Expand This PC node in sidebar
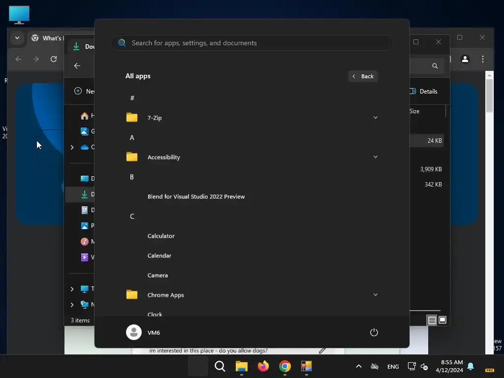This screenshot has width=504, height=378. [72, 288]
